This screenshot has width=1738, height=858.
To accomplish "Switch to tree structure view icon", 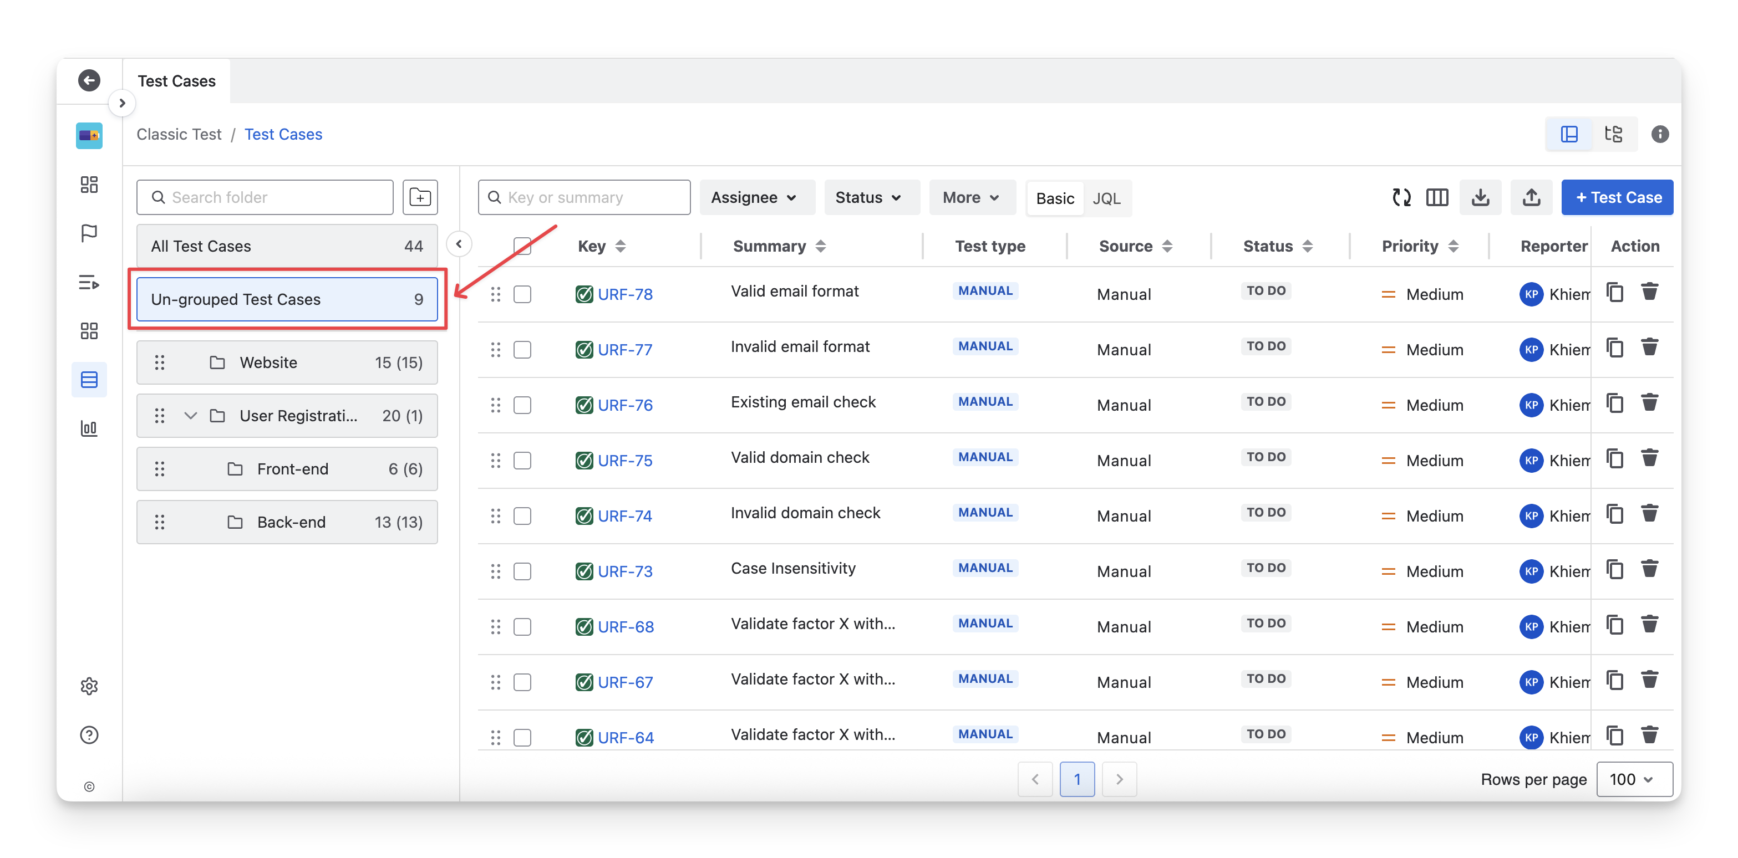I will click(1614, 134).
